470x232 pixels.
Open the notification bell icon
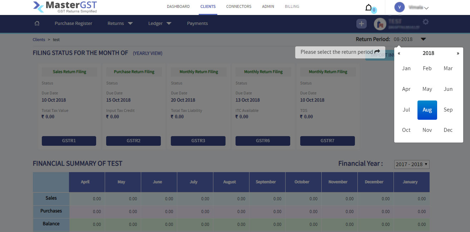pos(368,7)
